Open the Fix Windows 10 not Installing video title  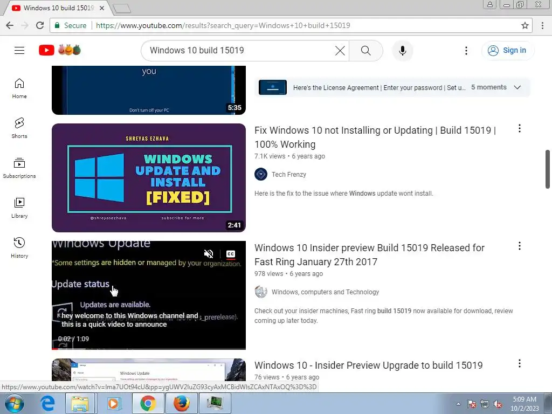coord(375,137)
